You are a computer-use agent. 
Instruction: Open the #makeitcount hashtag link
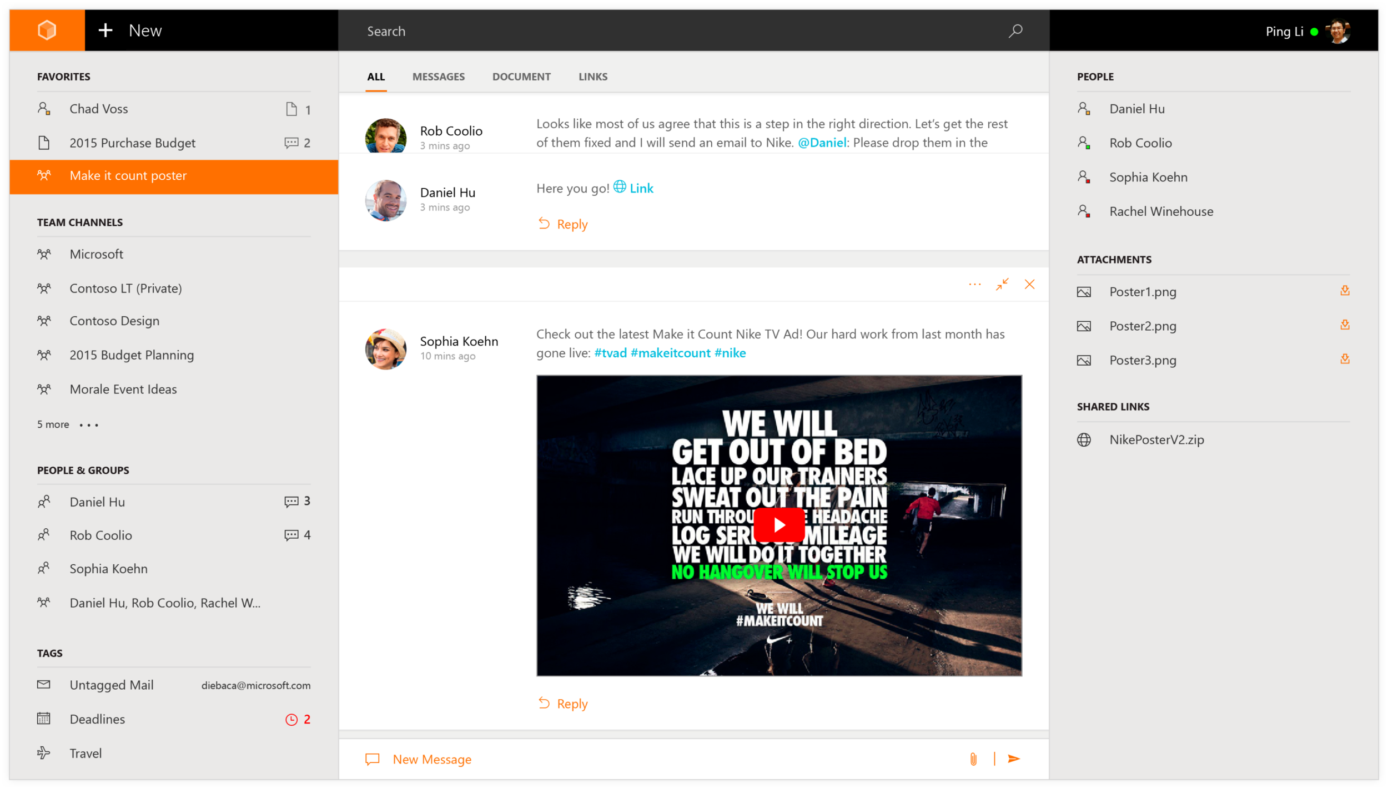[x=670, y=353]
